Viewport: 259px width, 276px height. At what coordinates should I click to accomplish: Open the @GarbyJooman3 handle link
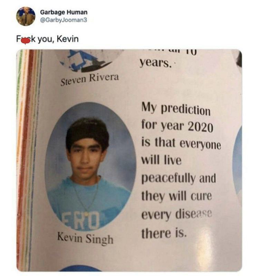click(x=64, y=20)
